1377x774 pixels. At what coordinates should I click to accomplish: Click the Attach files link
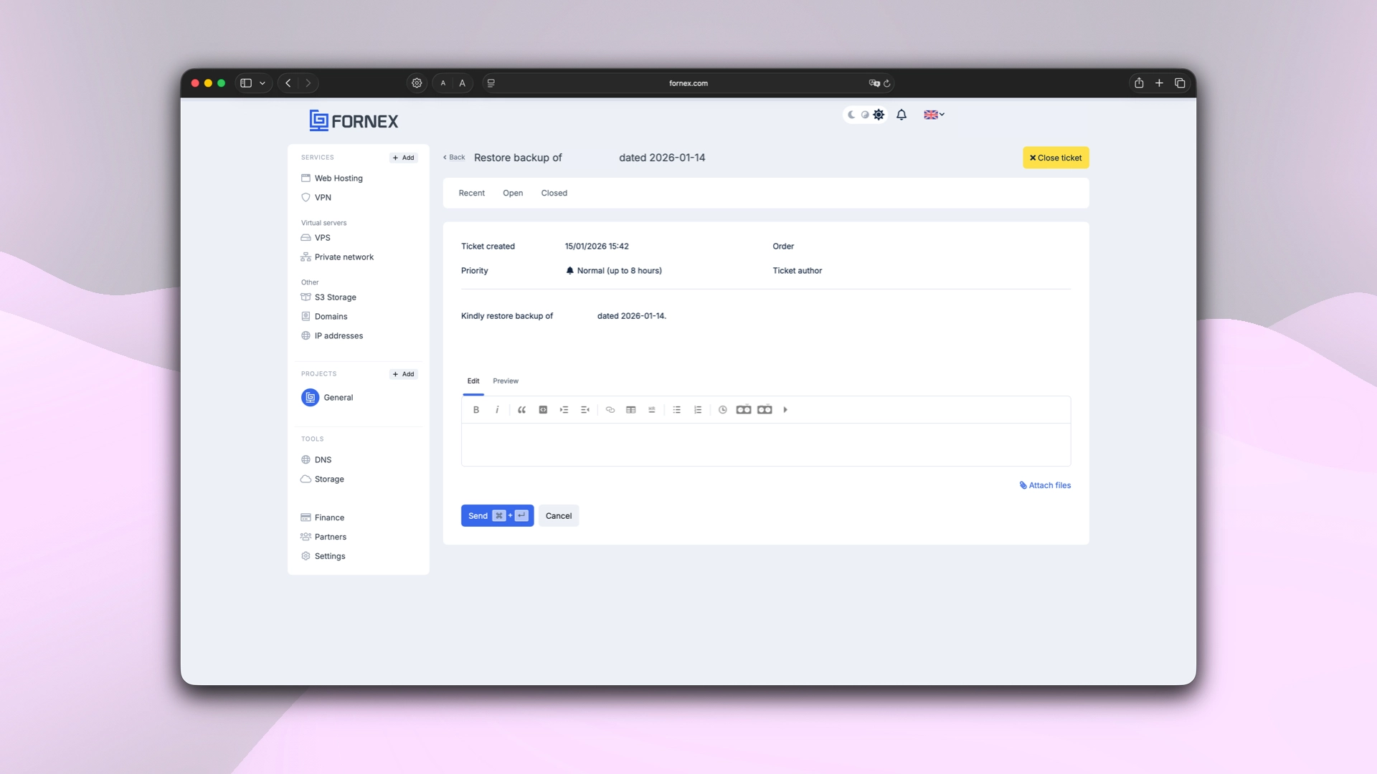(1045, 485)
